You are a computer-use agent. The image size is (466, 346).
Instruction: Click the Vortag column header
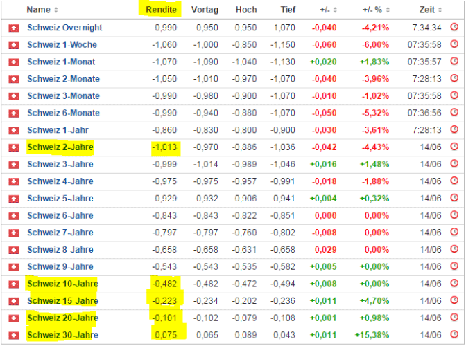coord(205,10)
